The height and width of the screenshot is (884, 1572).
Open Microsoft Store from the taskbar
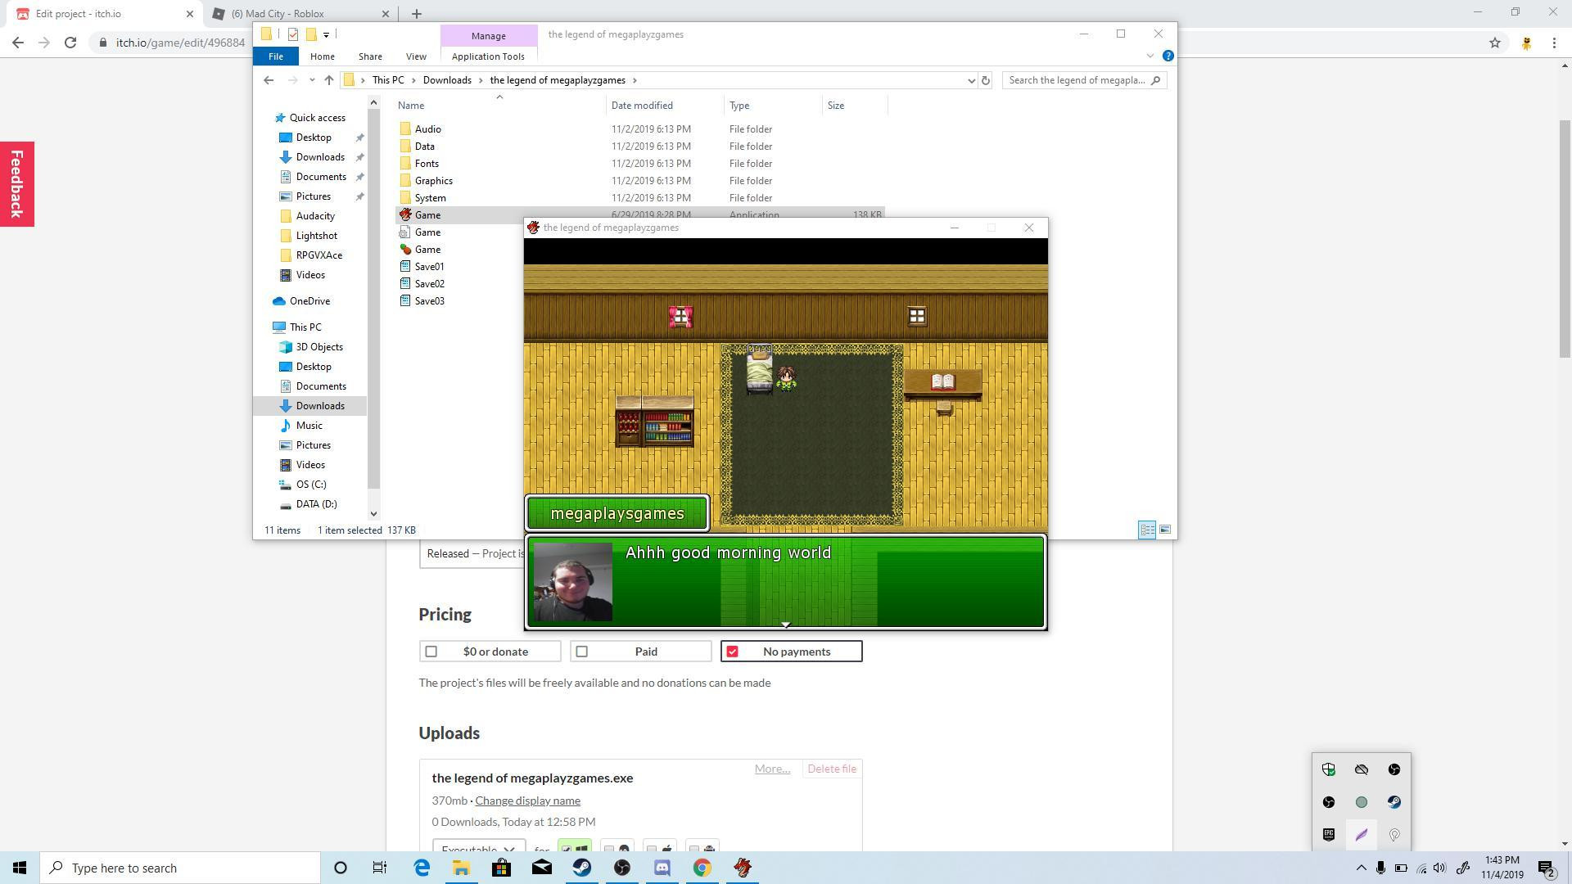502,868
